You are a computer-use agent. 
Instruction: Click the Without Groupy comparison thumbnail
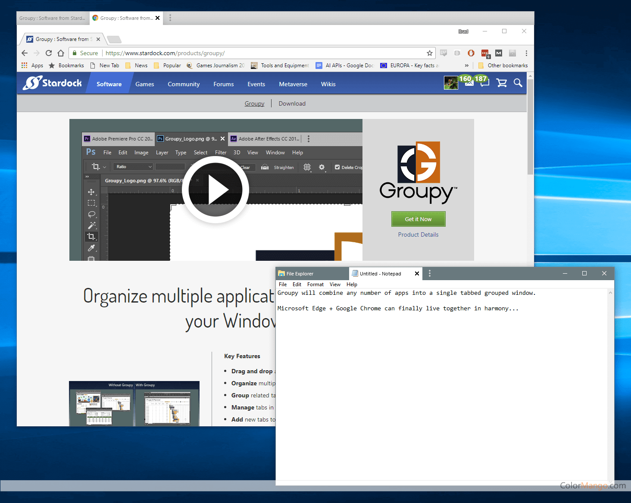pyautogui.click(x=102, y=404)
